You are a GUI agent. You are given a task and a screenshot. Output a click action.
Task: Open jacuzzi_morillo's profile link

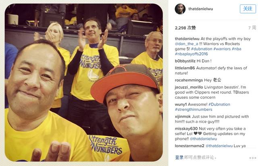pyautogui.click(x=189, y=87)
